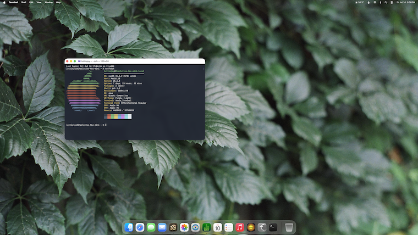Click the Wi-Fi status icon
418x235 pixels.
click(x=375, y=2)
